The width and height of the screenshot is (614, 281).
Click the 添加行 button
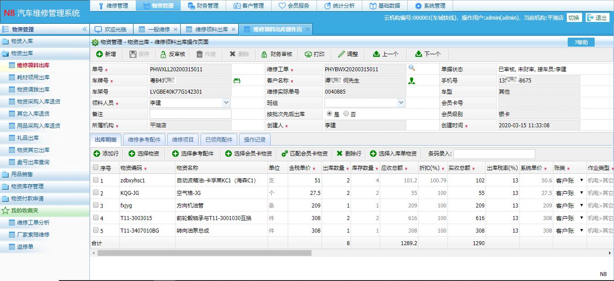coord(106,154)
